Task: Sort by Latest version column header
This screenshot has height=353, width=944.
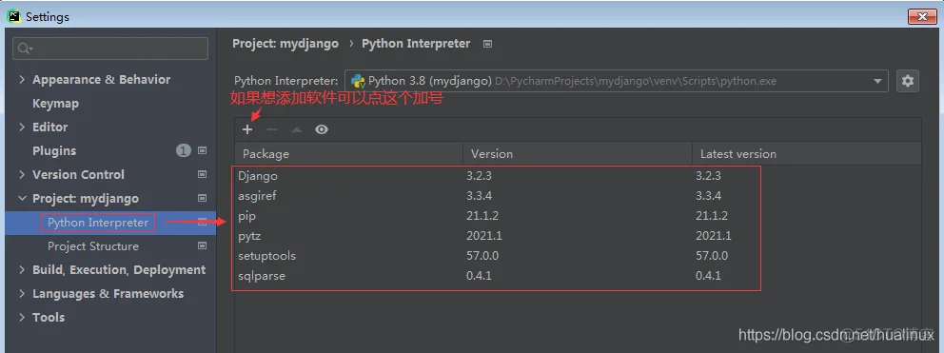Action: pos(807,153)
